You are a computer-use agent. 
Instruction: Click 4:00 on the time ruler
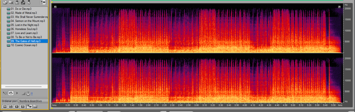click(x=245, y=105)
